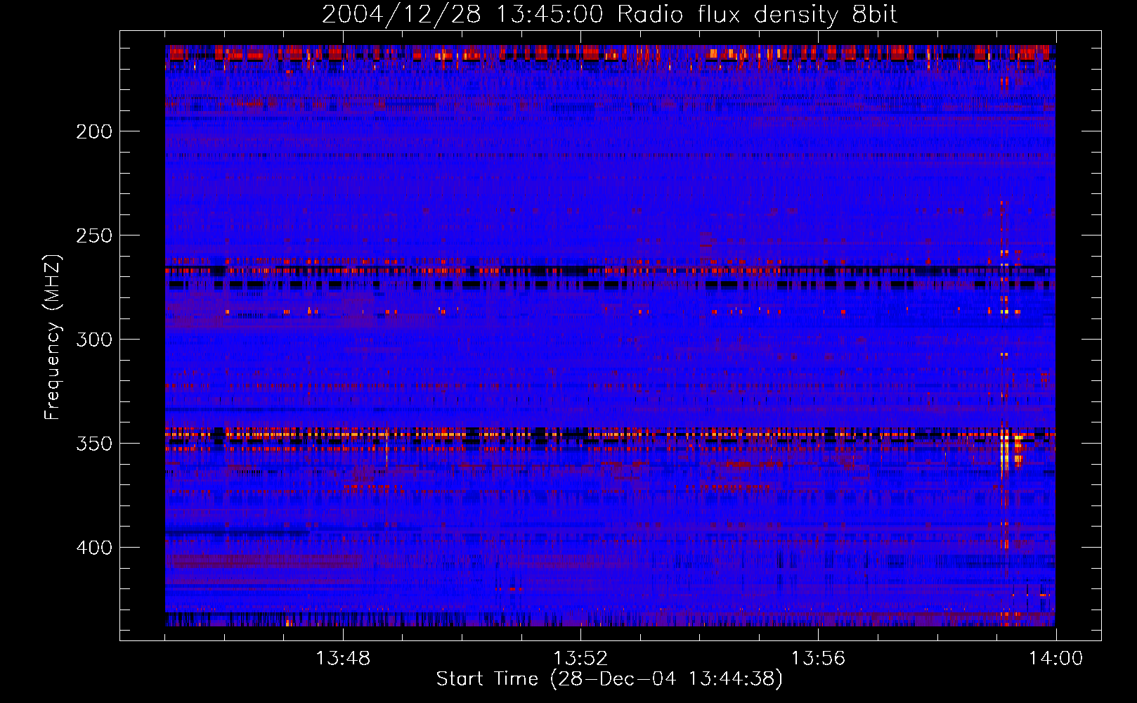Viewport: 1137px width, 703px height.
Task: Select the 200 frequency axis label
Action: pyautogui.click(x=94, y=131)
